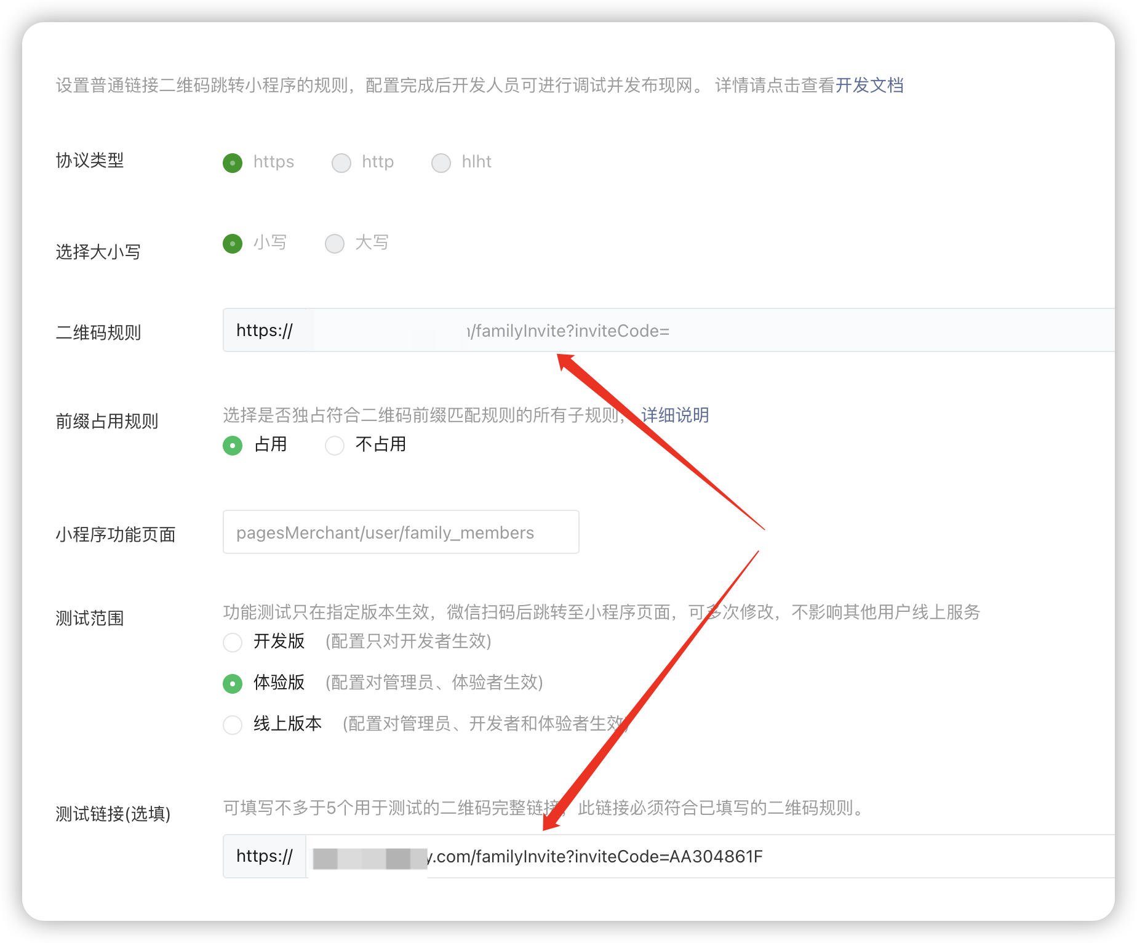The width and height of the screenshot is (1137, 943).
Task: Select the 不占用 prefix option
Action: click(x=335, y=446)
